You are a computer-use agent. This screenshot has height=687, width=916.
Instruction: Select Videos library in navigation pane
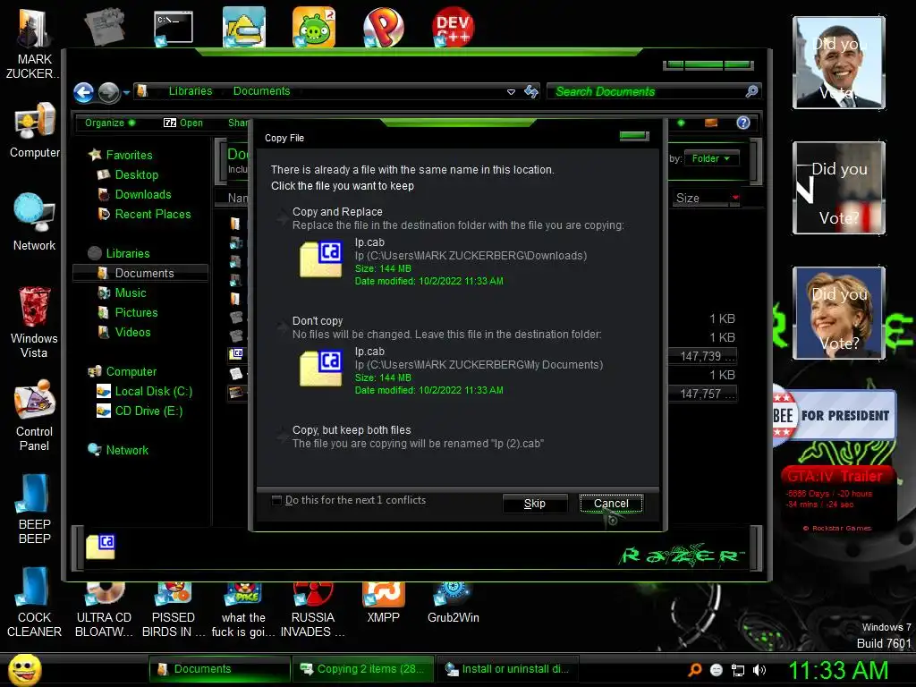coord(132,333)
